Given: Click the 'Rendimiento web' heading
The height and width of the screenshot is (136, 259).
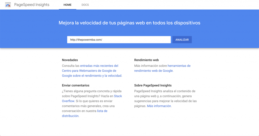Looking at the screenshot, I should (146, 60).
